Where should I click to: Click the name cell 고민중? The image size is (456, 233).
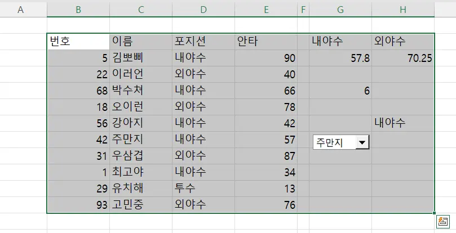click(141, 205)
